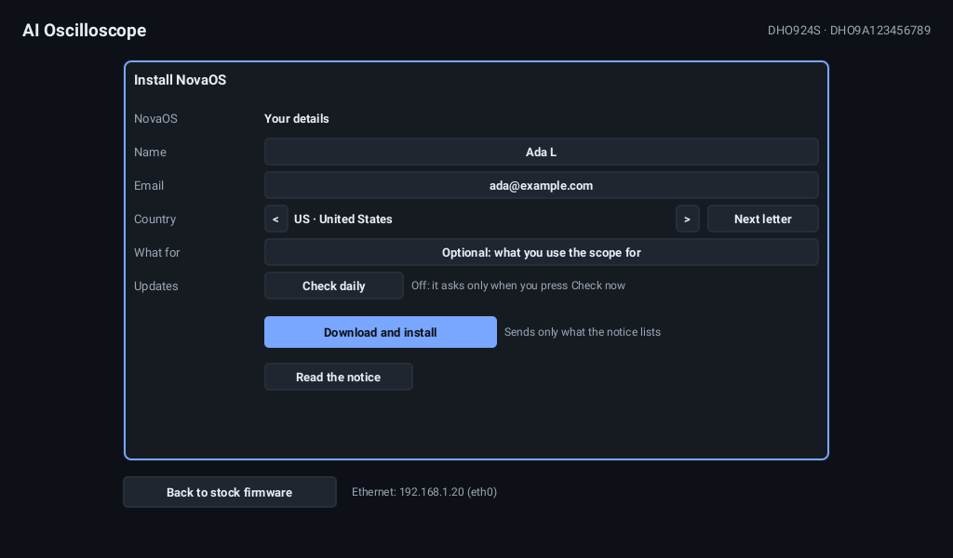Click the 'Off: it asks only' hint text
953x558 pixels.
pyautogui.click(x=517, y=286)
